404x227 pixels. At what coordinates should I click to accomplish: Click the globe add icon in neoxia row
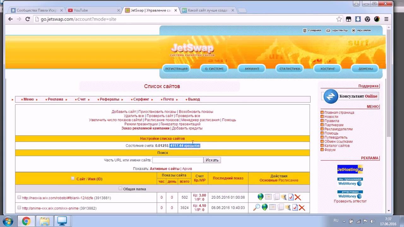260,197
